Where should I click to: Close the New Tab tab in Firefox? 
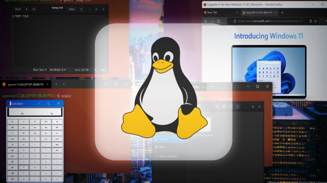point(237,12)
